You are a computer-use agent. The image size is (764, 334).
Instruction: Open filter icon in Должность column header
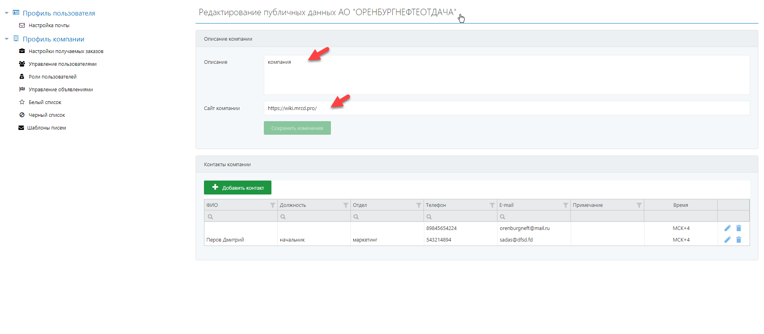(x=346, y=205)
